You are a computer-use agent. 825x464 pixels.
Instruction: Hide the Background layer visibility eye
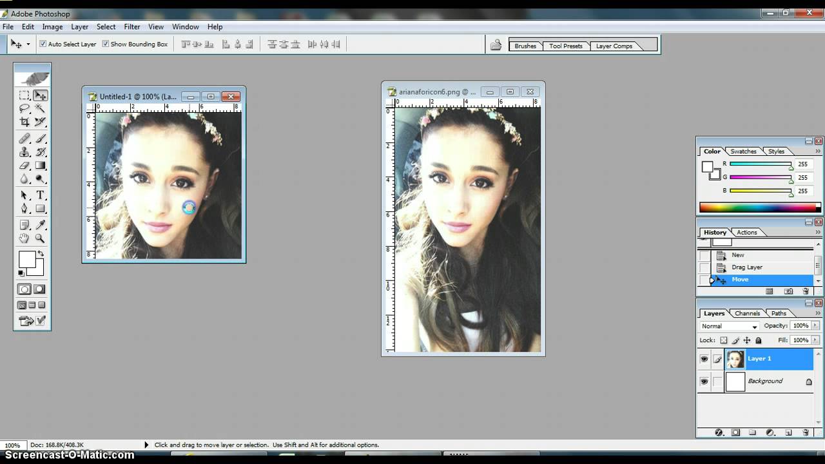click(704, 381)
